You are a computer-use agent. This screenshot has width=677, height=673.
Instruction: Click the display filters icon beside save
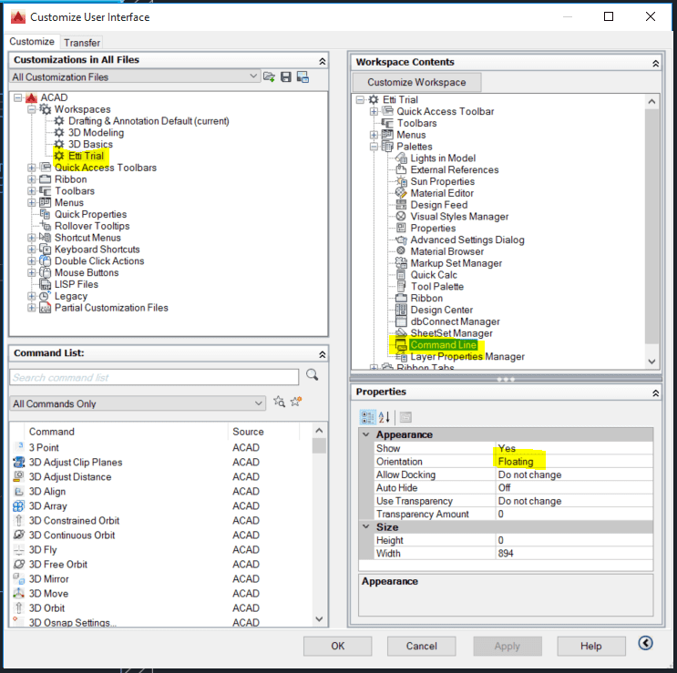(303, 77)
